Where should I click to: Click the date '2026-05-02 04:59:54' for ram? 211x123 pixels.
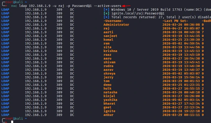pyautogui.click(x=181, y=43)
